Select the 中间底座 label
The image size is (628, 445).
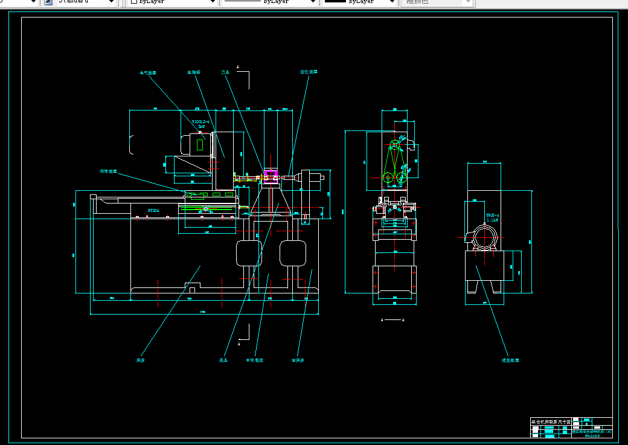point(255,360)
